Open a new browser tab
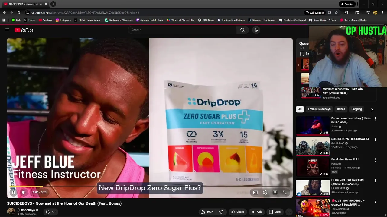This screenshot has width=387, height=217. [53, 4]
